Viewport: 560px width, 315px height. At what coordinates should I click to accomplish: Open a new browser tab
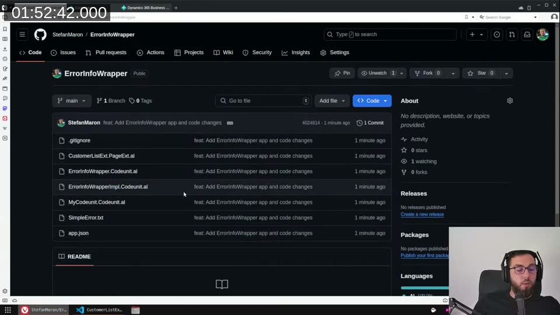tap(176, 8)
